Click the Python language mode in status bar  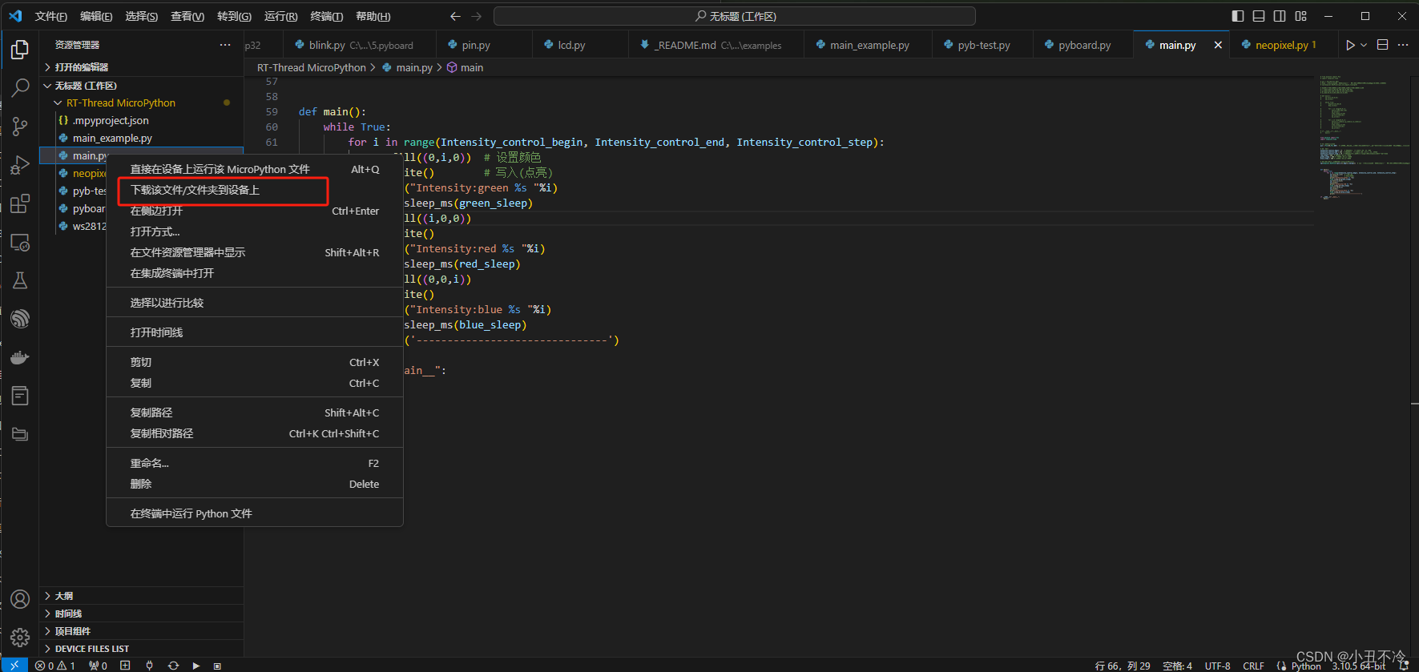(x=1306, y=666)
